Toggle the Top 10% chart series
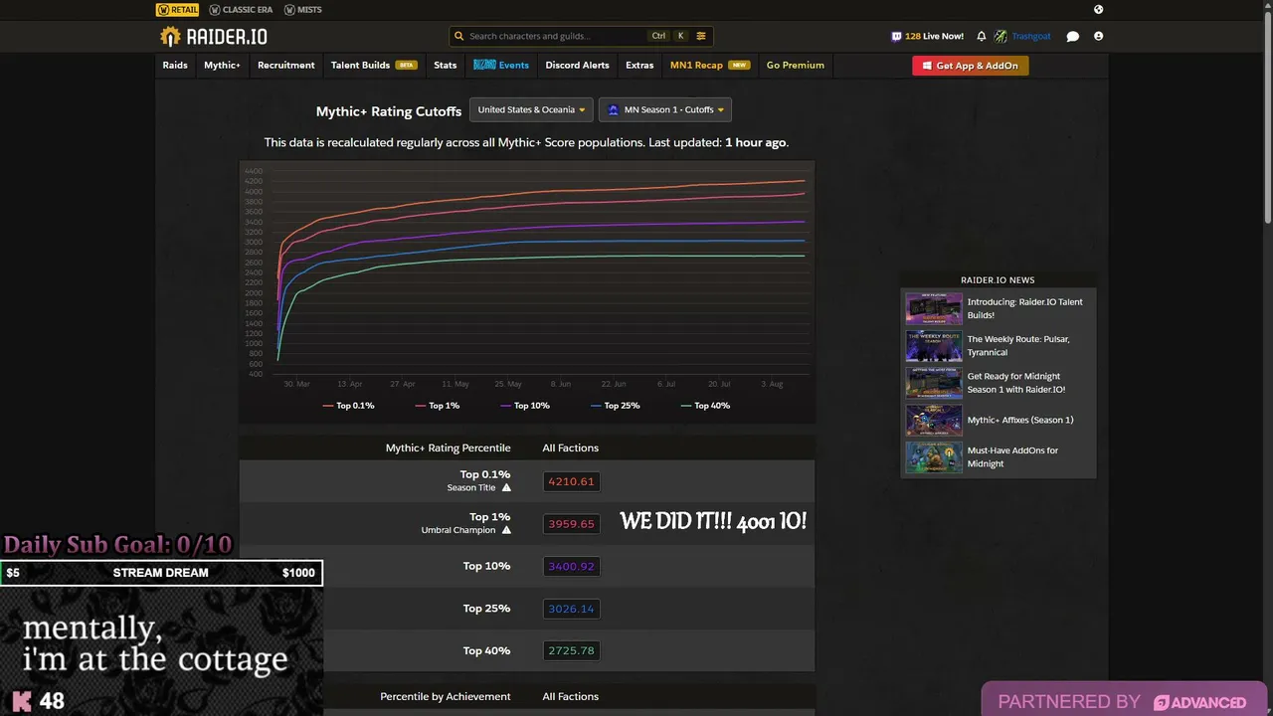This screenshot has width=1273, height=716. 525,406
